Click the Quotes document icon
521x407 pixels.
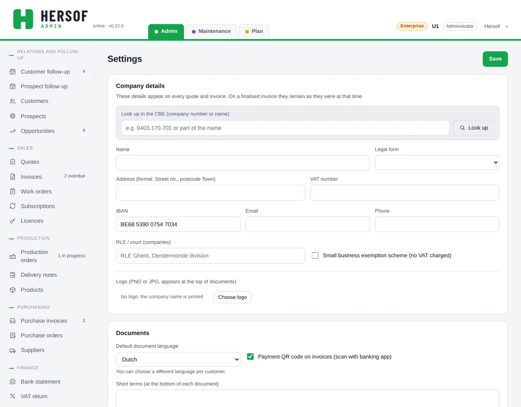point(13,162)
